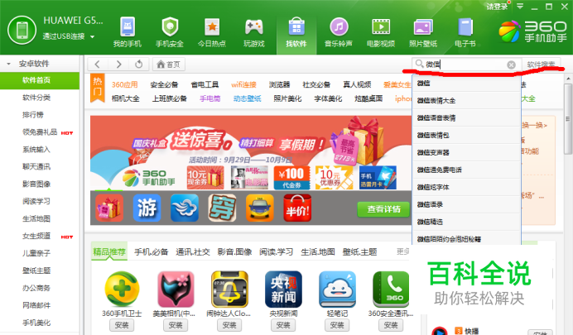Open the title bar menu dropdown
The image size is (573, 335).
pos(520,7)
